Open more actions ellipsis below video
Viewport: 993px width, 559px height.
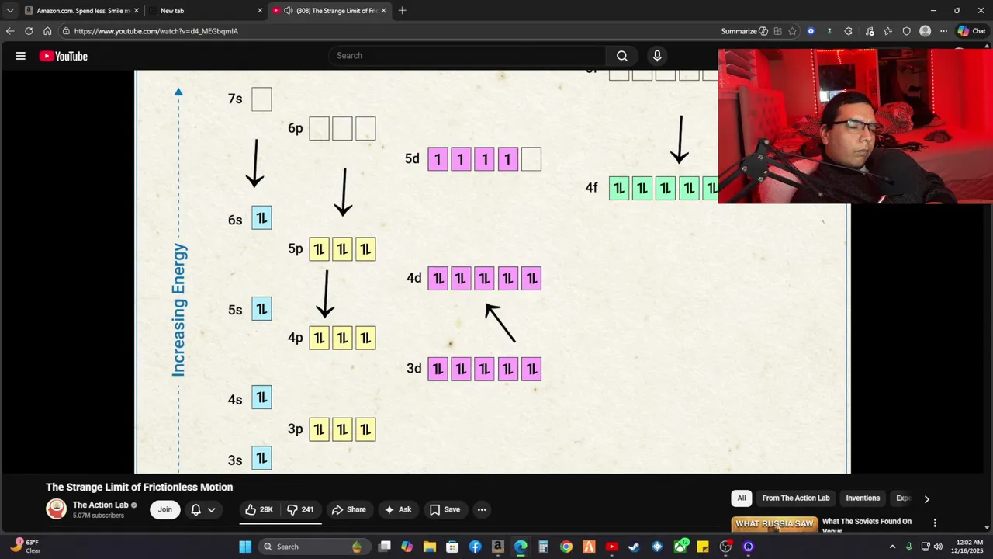coord(482,509)
